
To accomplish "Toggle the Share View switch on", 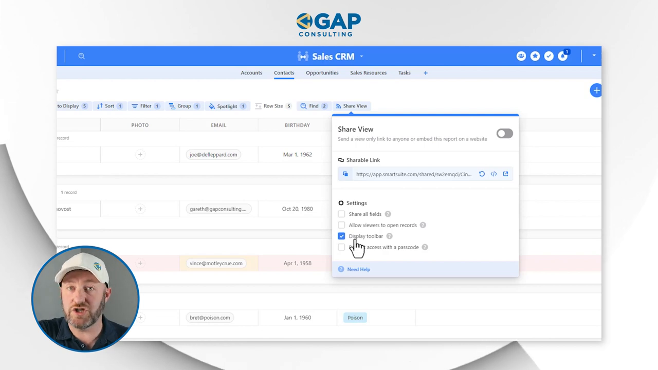I will pos(504,134).
